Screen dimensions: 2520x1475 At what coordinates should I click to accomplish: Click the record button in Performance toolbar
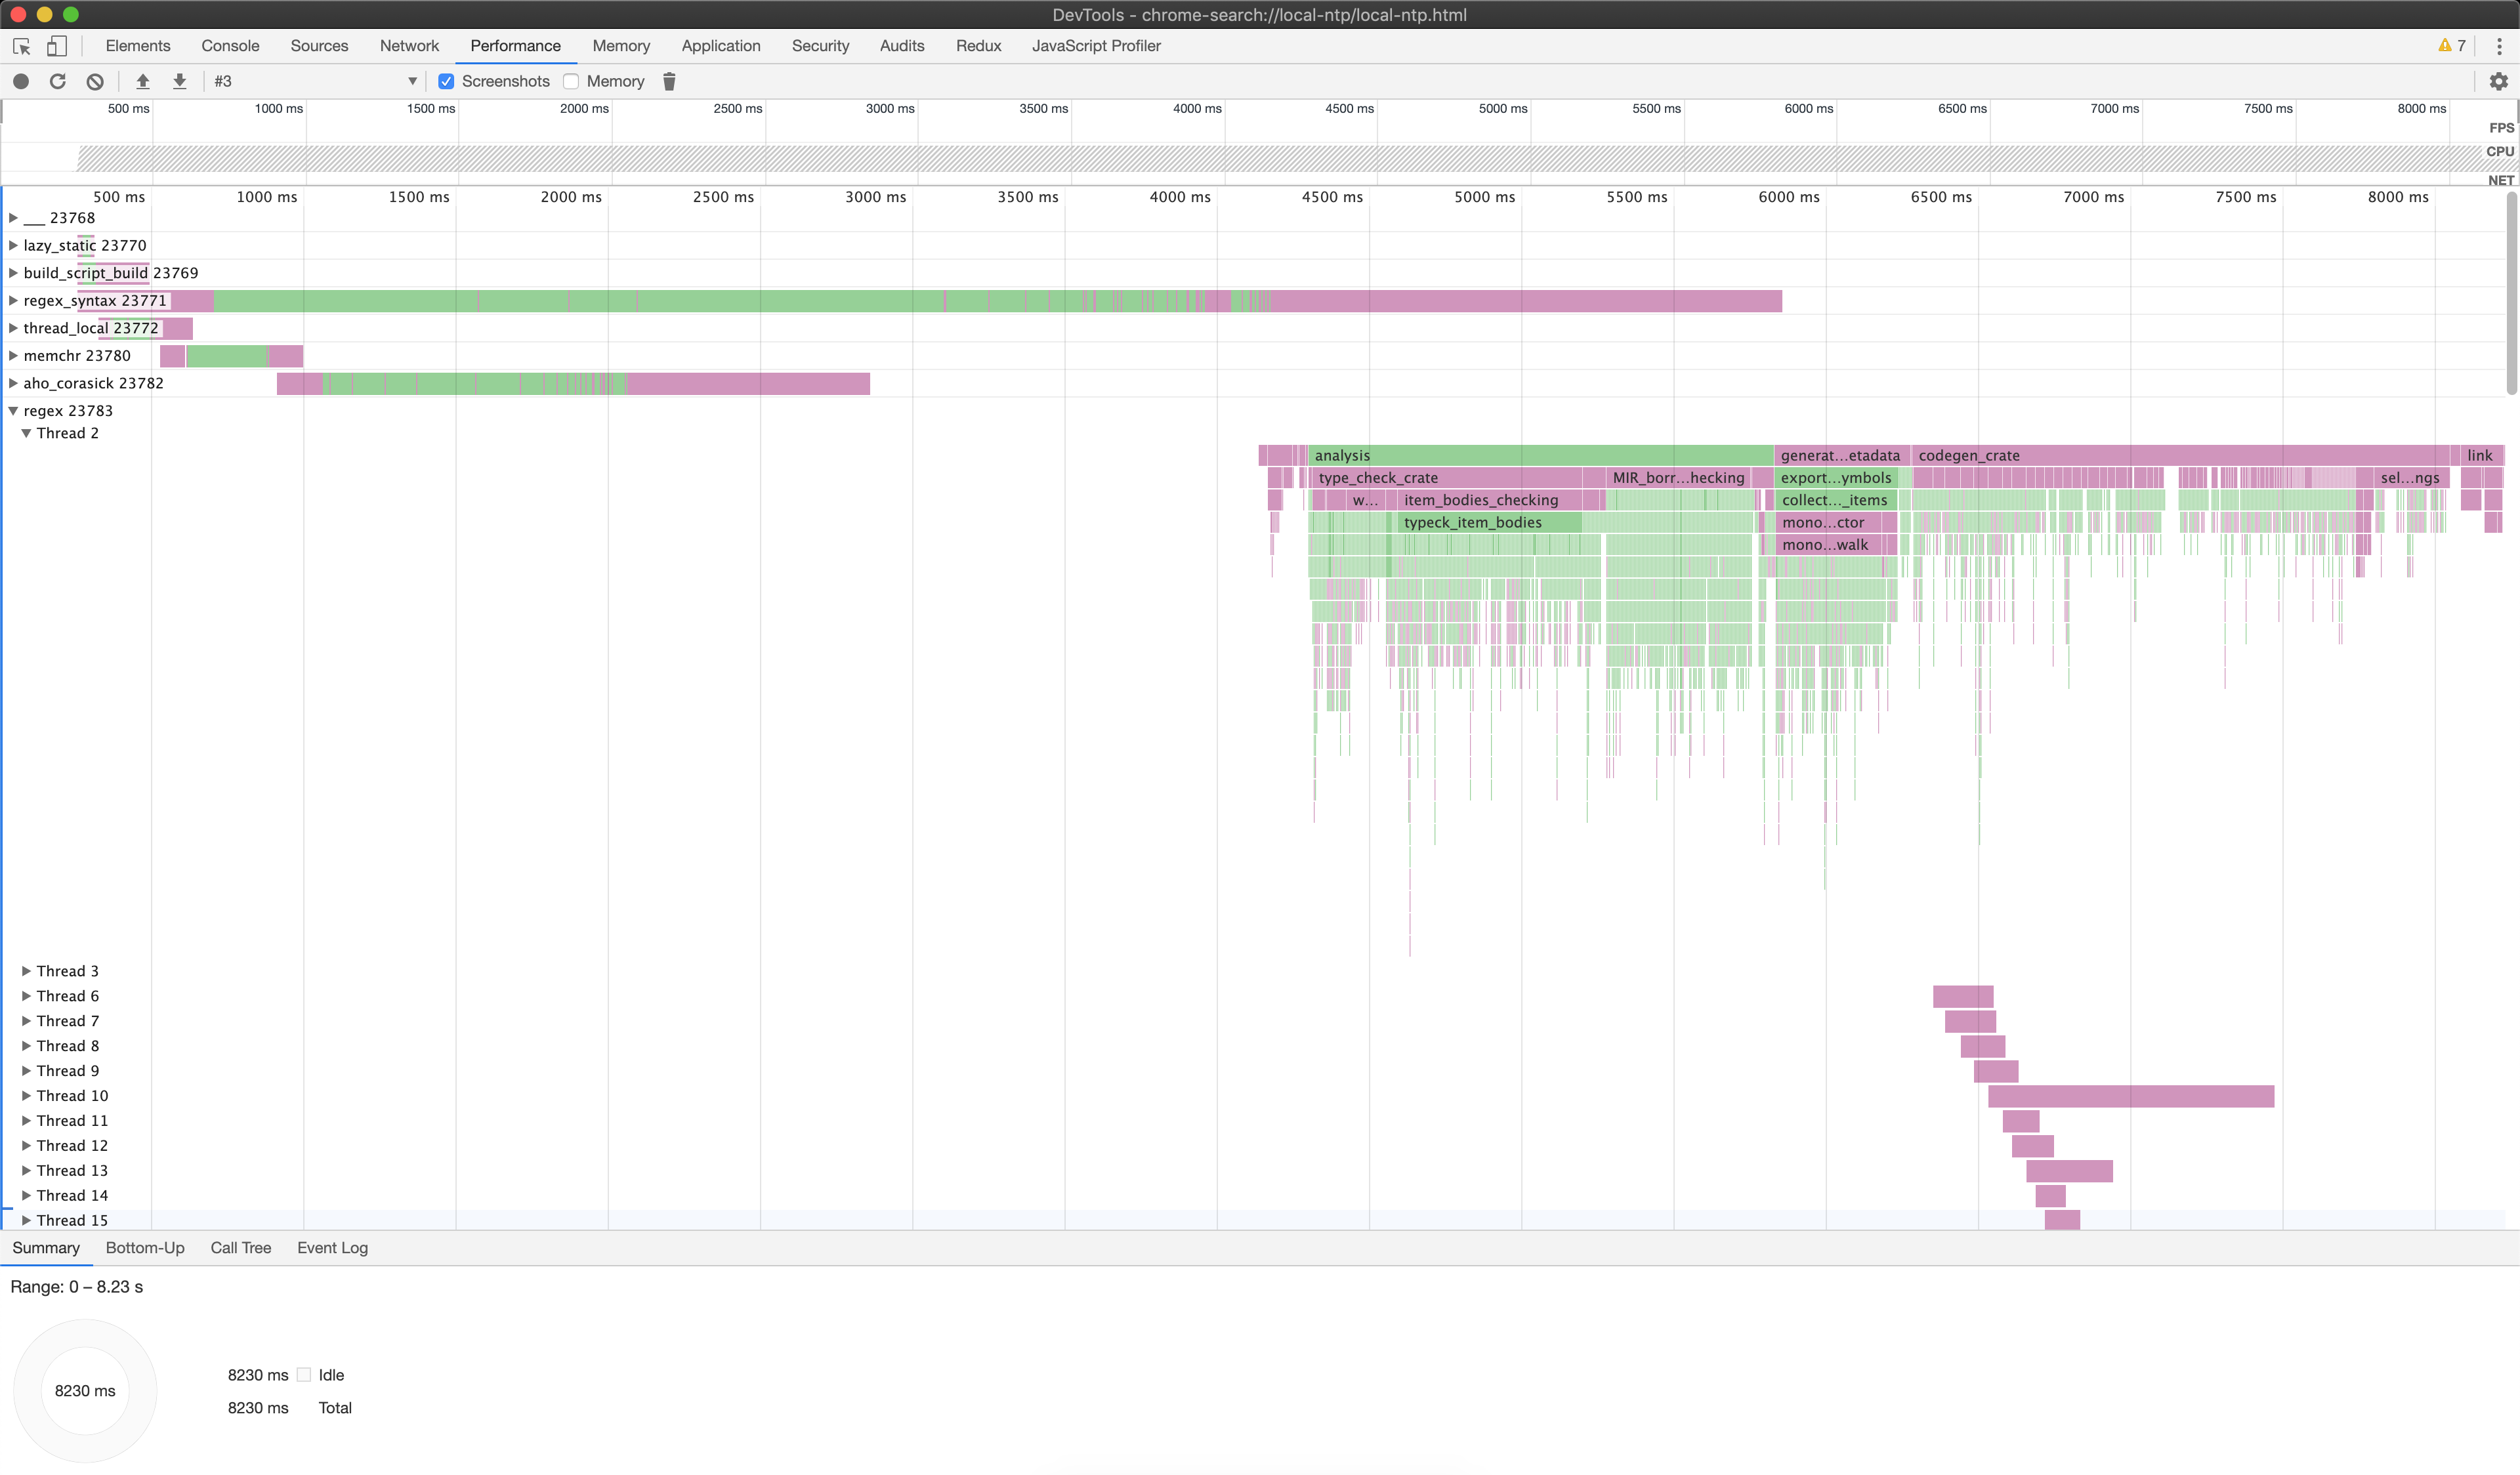click(x=21, y=81)
